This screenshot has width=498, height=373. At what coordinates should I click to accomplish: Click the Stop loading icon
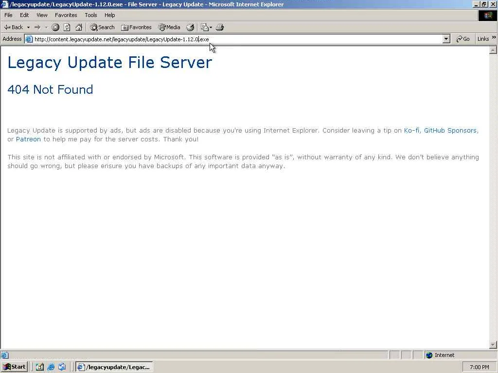point(55,27)
